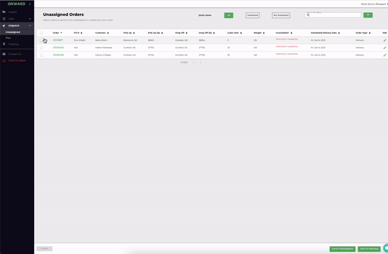Toggle the select-all orders checkbox

click(41, 33)
